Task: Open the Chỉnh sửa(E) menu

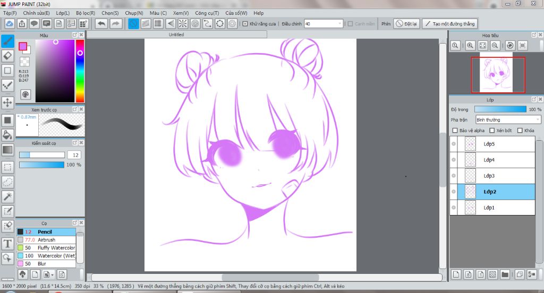Action: coord(37,13)
